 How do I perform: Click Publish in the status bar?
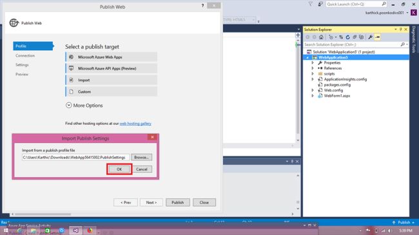[404, 222]
